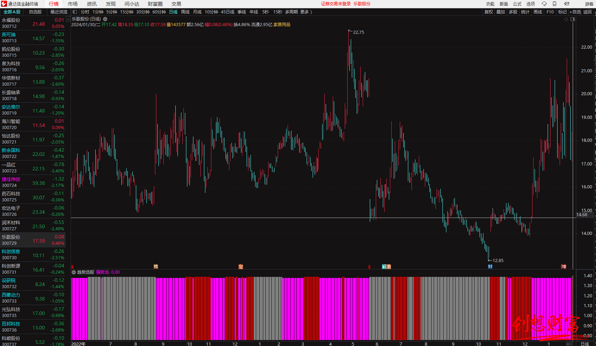The image size is (596, 346).
Task: Select the 最近浏览 list tab
Action: [59, 12]
